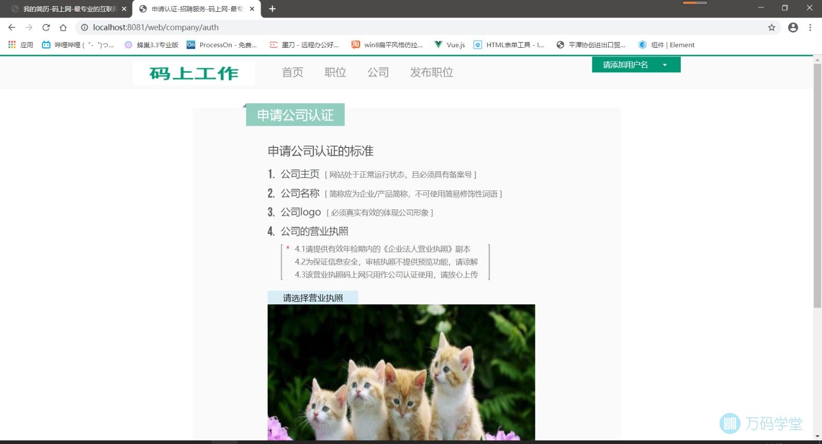Viewport: 822px width, 444px height.
Task: Open the Vue.js bookmark
Action: click(x=450, y=45)
